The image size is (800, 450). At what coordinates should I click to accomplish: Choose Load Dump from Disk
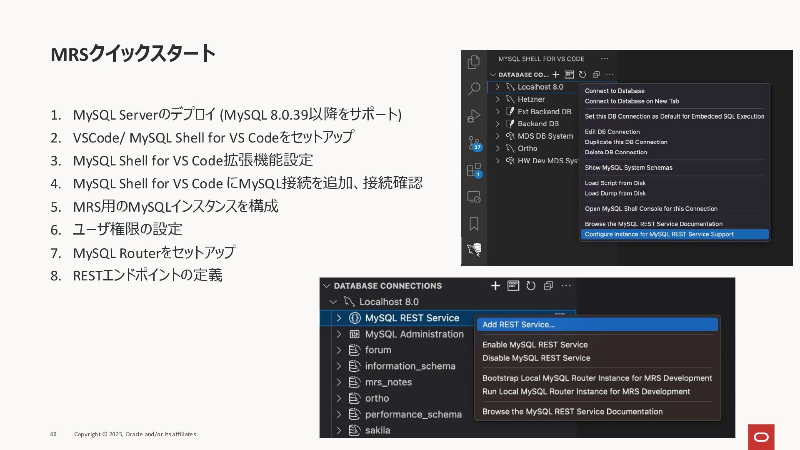click(x=615, y=193)
